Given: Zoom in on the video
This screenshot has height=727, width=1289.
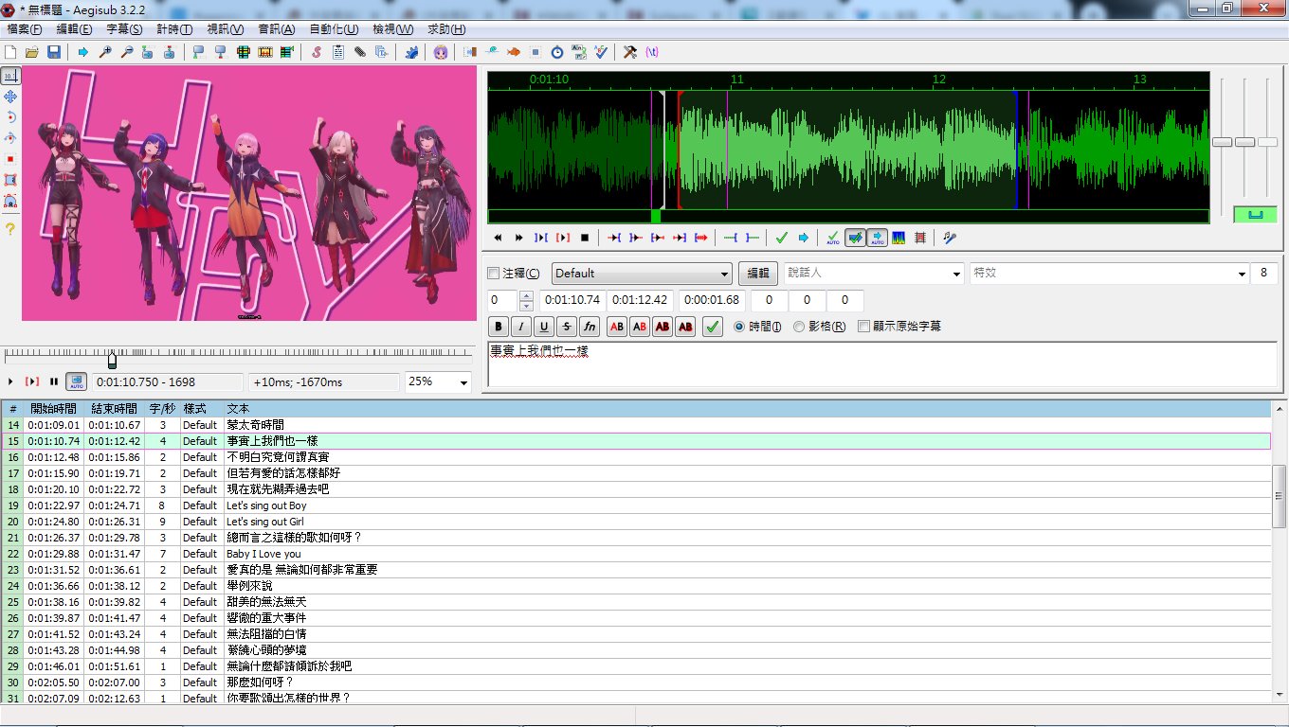Looking at the screenshot, I should (x=105, y=52).
